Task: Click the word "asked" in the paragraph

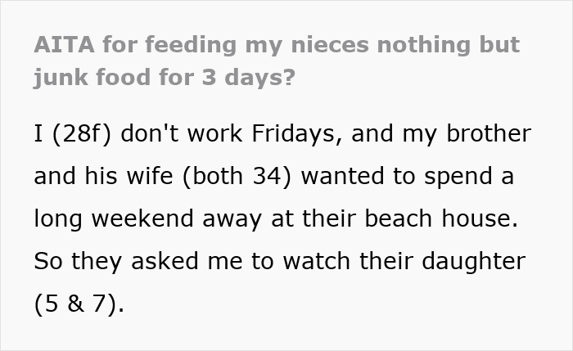Action: click(x=165, y=261)
